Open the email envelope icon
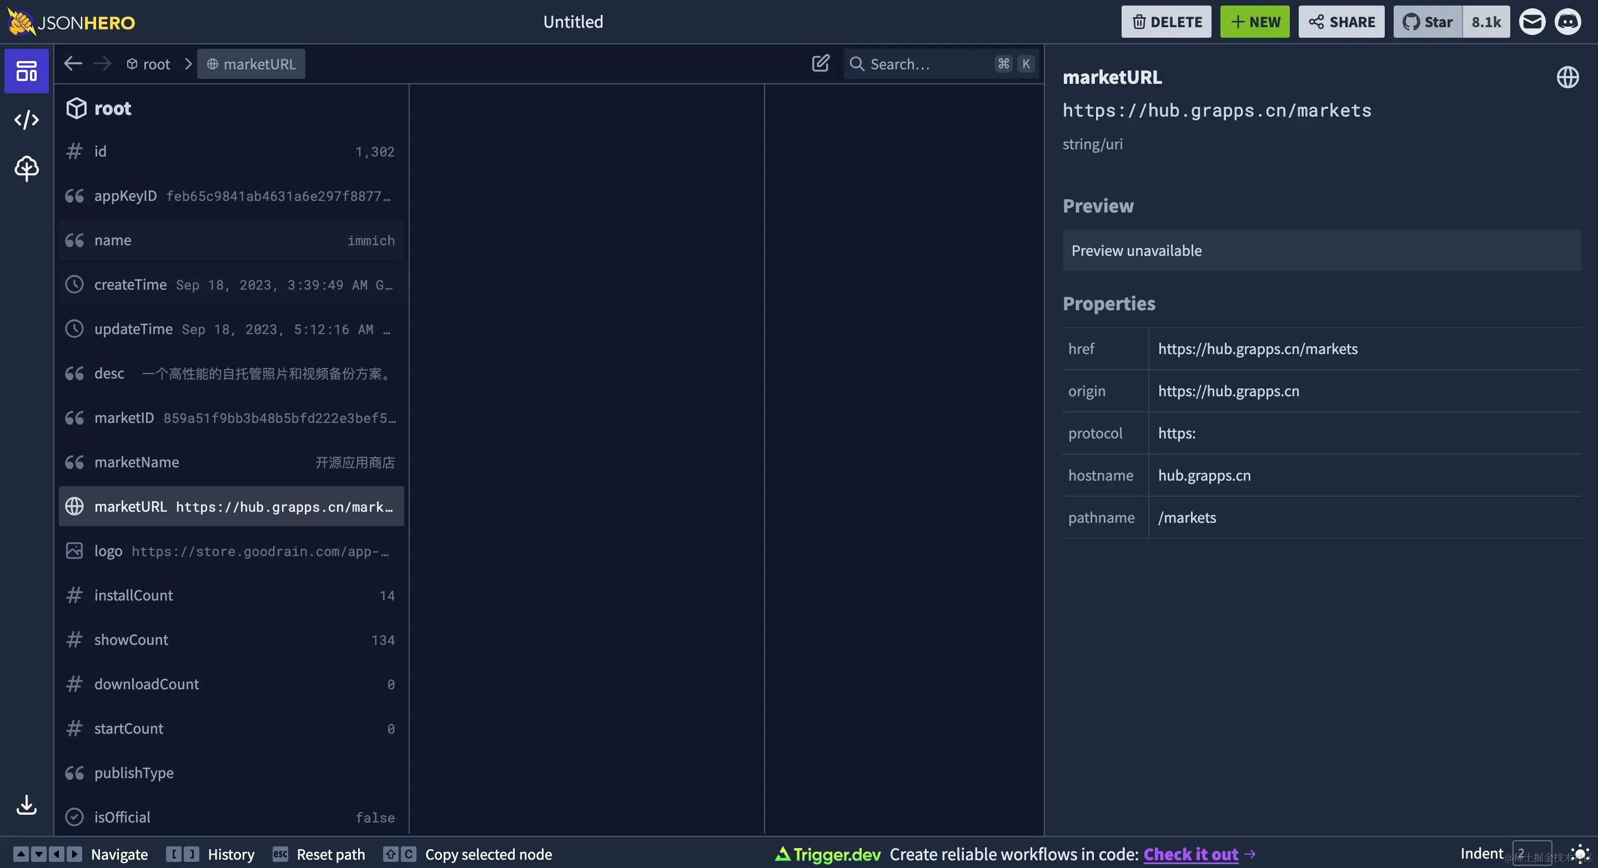 pyautogui.click(x=1531, y=22)
